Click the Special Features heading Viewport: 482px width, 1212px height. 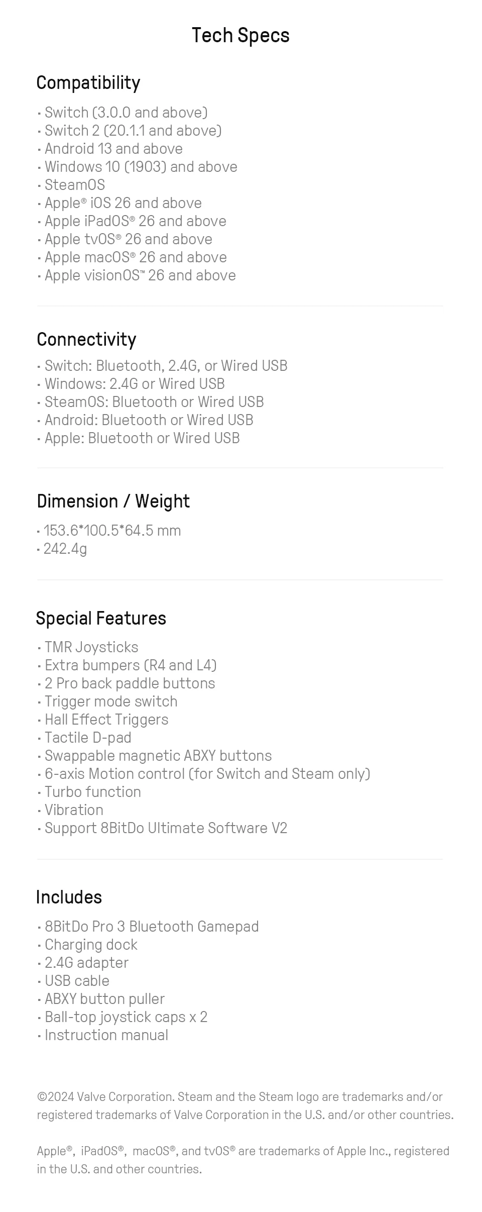pyautogui.click(x=101, y=619)
